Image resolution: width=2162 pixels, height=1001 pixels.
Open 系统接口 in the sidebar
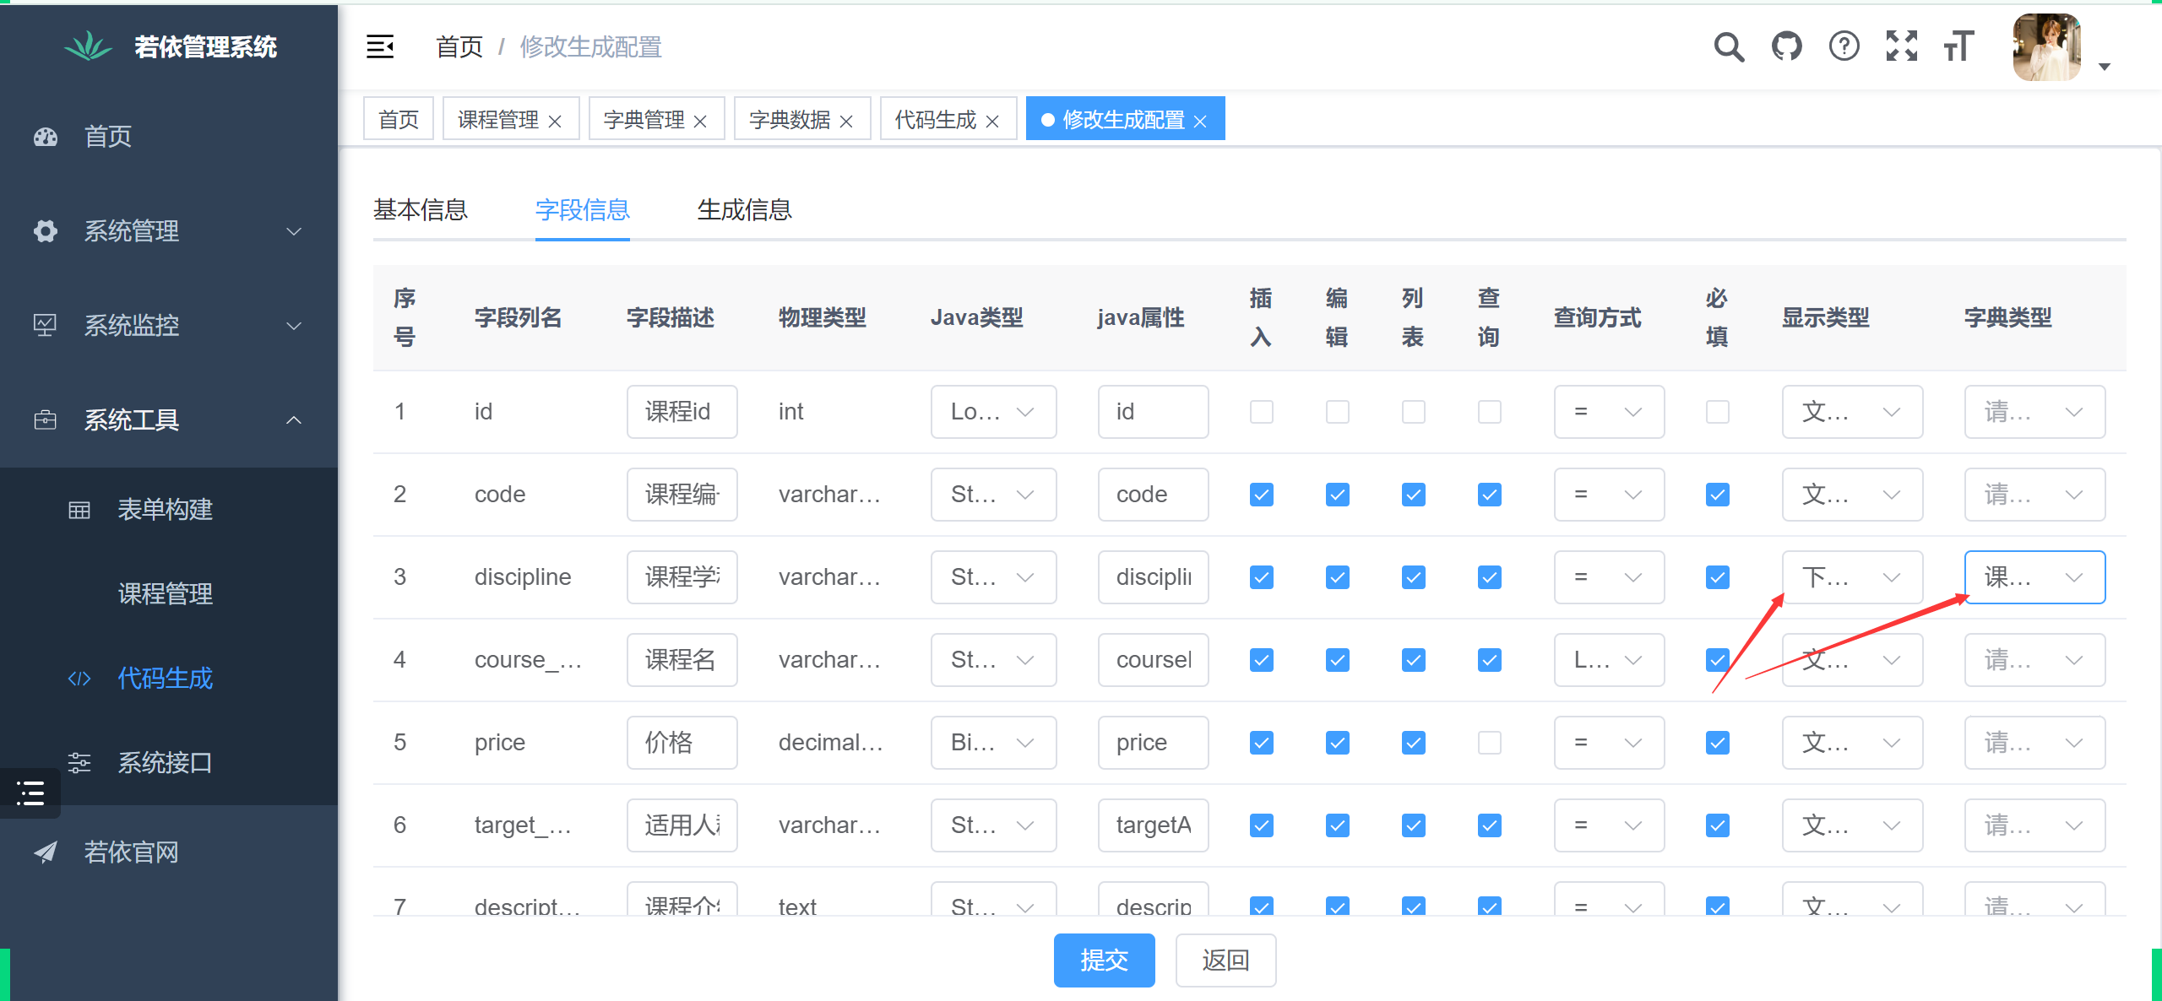click(168, 763)
